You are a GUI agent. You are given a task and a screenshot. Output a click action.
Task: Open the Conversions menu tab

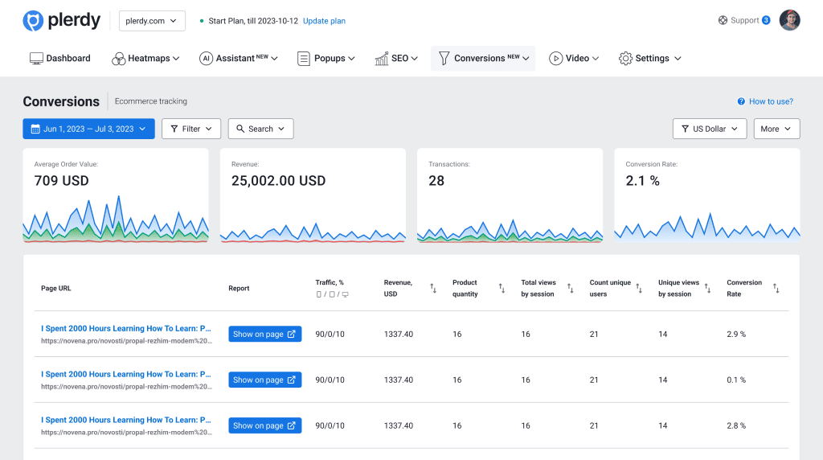[483, 59]
